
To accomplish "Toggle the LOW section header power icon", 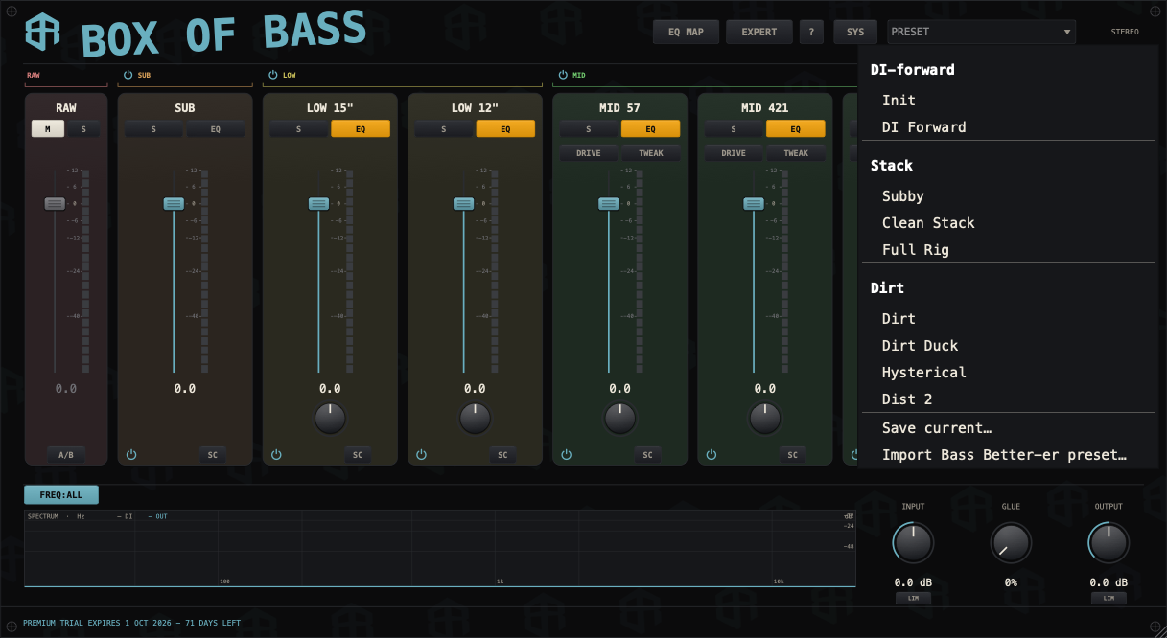I will tap(273, 75).
